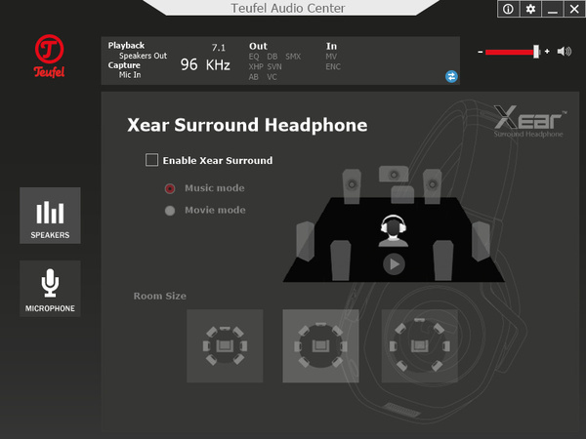Choose the medium room size thumbnail
The image size is (586, 439).
pos(320,345)
